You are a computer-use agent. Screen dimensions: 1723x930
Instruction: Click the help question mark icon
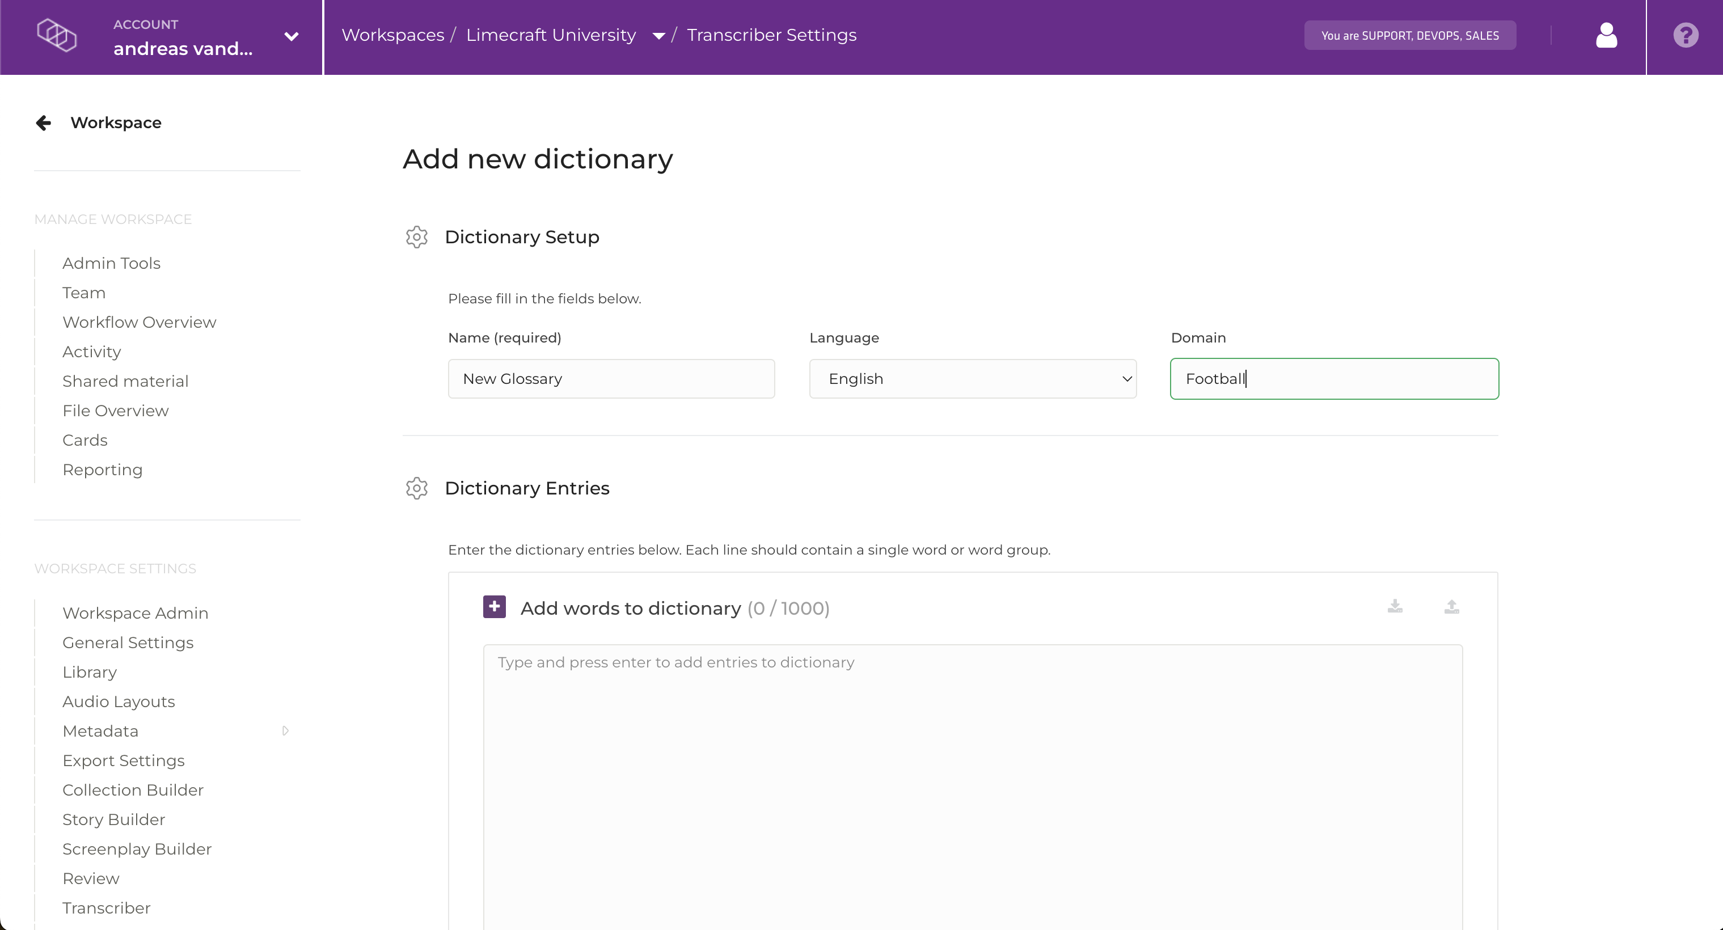point(1685,35)
